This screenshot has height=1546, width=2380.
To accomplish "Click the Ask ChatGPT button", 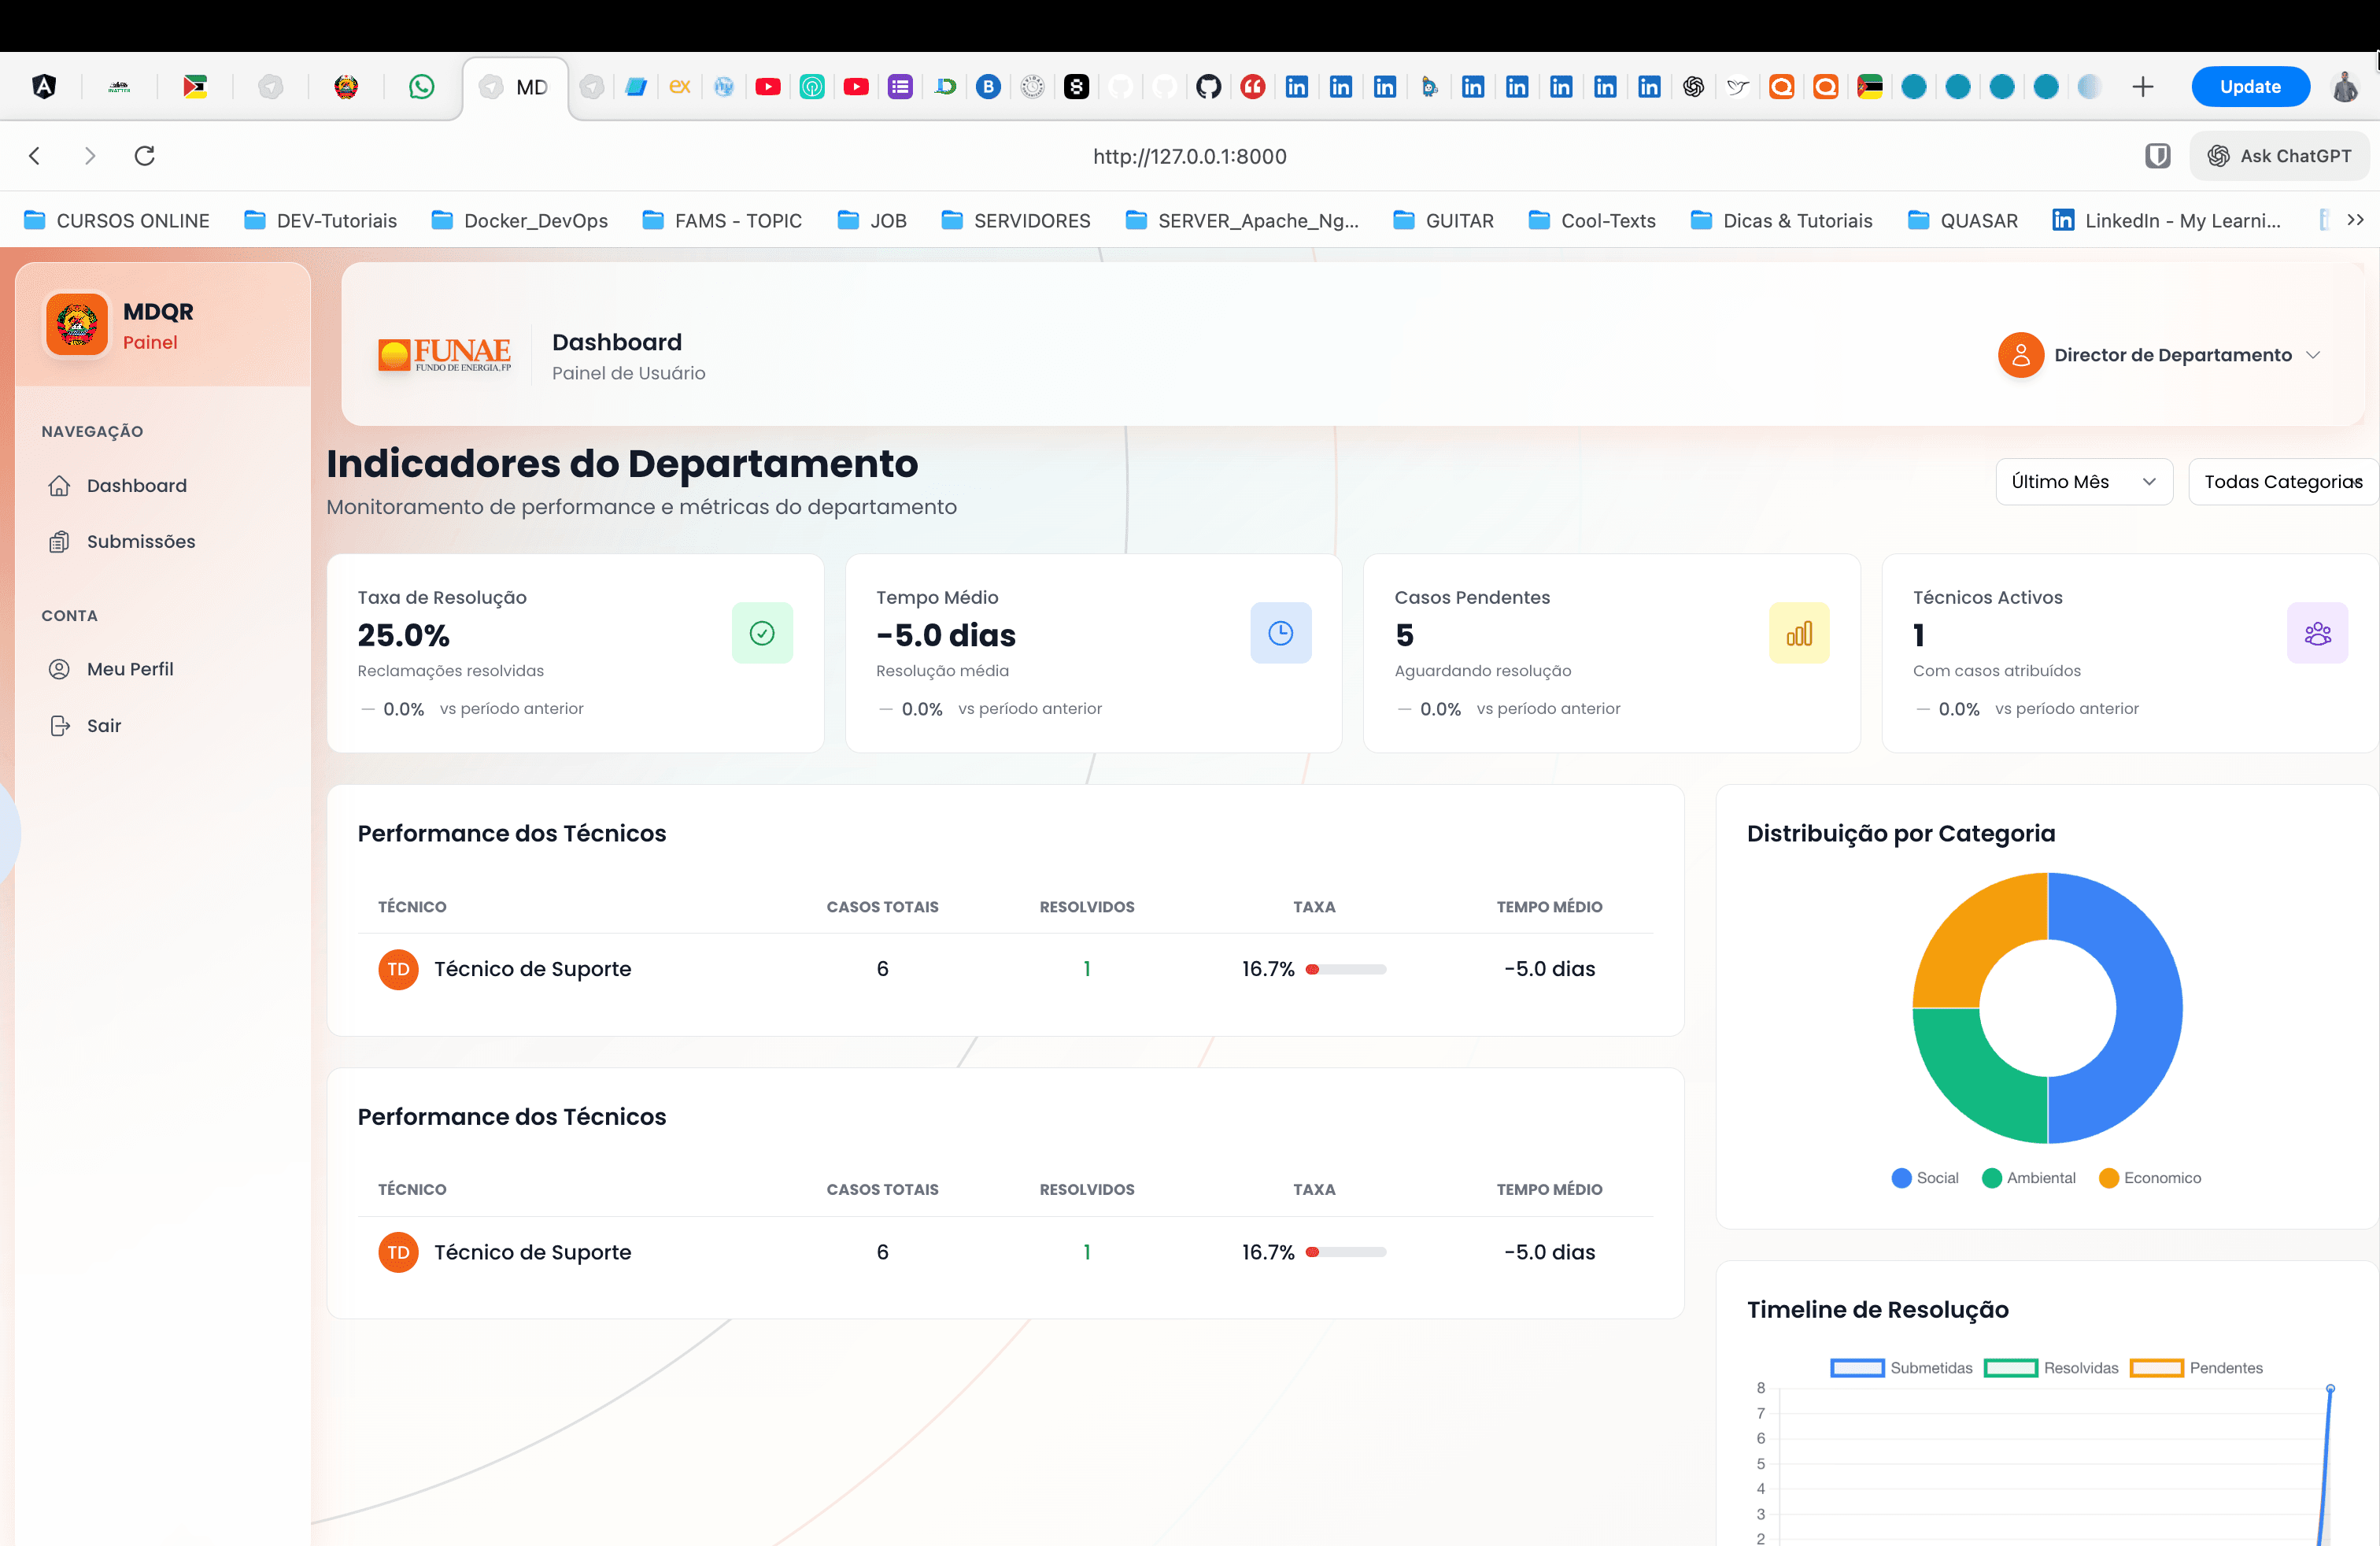I will point(2279,156).
